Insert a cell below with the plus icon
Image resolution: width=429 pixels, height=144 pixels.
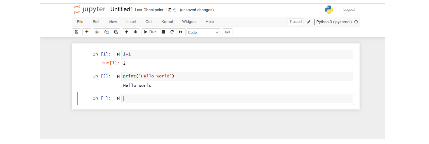[x=87, y=32]
